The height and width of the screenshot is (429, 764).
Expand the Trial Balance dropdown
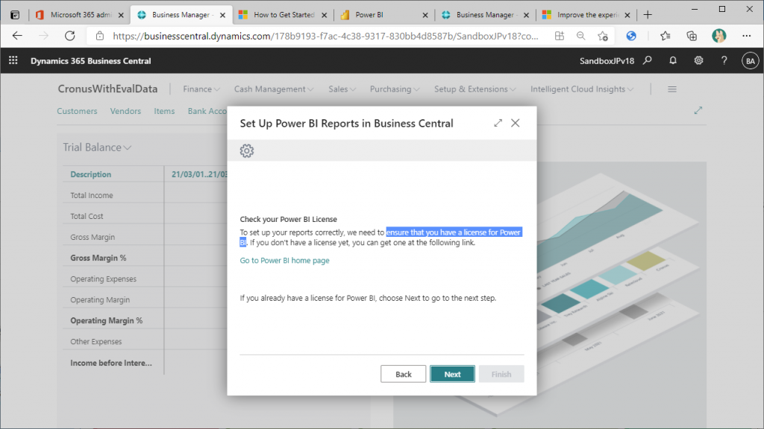click(x=97, y=147)
